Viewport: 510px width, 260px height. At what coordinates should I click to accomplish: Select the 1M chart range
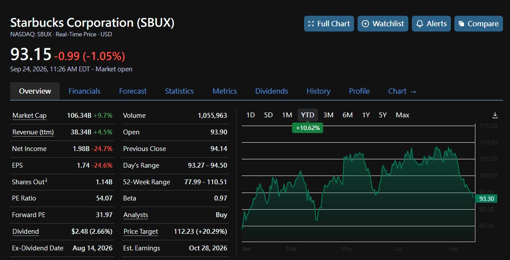click(287, 115)
